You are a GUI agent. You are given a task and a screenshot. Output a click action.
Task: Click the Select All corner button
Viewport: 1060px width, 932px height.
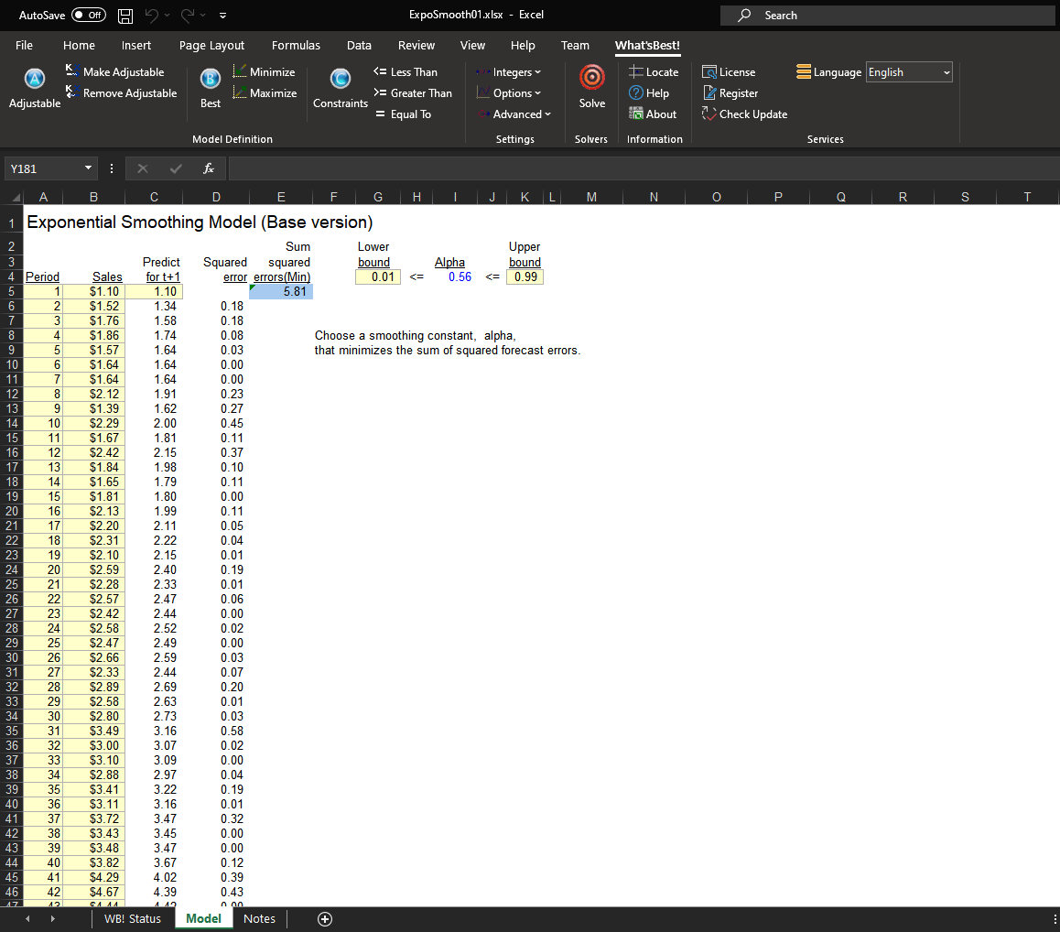coord(14,197)
